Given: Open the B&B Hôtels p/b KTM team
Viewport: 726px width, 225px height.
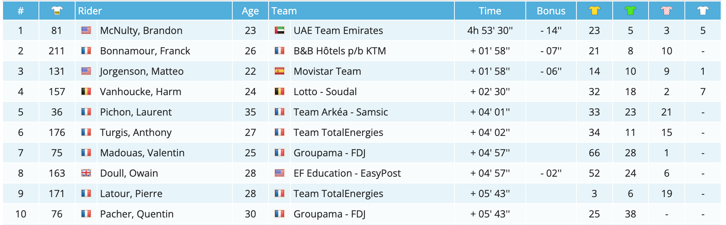Looking at the screenshot, I should (340, 51).
